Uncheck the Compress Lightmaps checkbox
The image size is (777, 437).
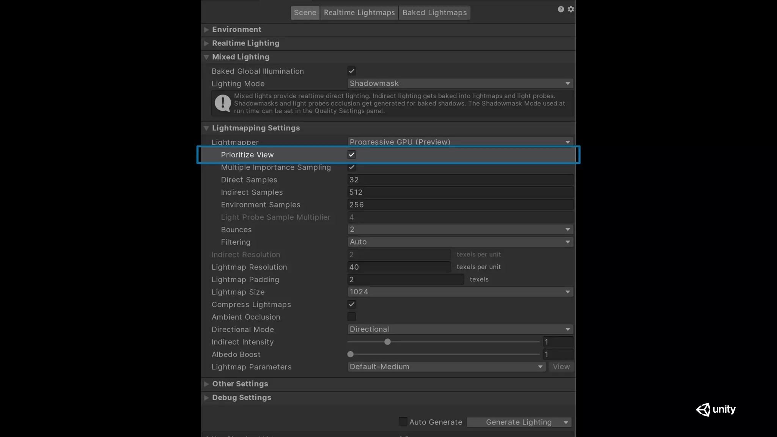pos(352,304)
